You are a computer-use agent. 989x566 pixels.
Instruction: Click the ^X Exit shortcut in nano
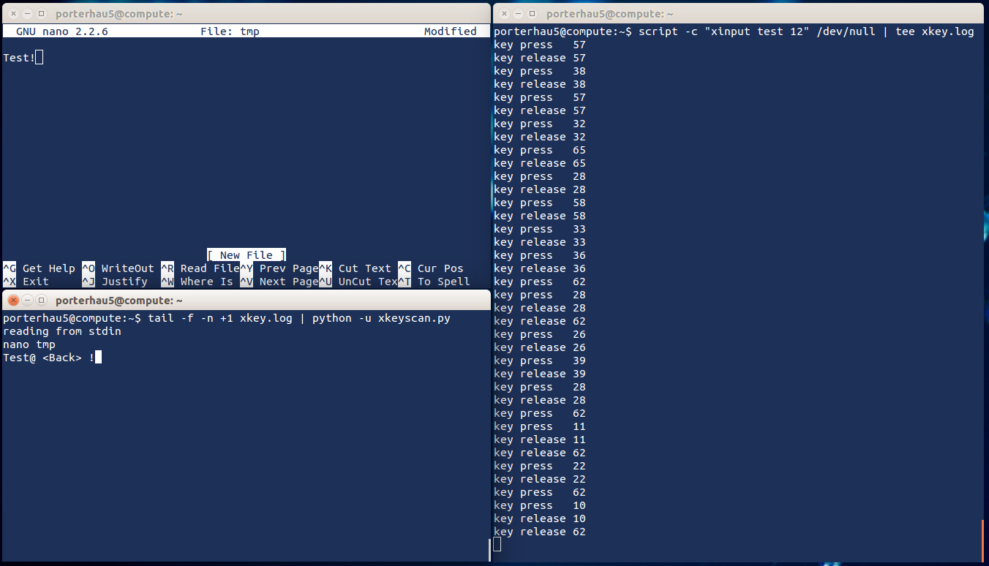tap(26, 282)
